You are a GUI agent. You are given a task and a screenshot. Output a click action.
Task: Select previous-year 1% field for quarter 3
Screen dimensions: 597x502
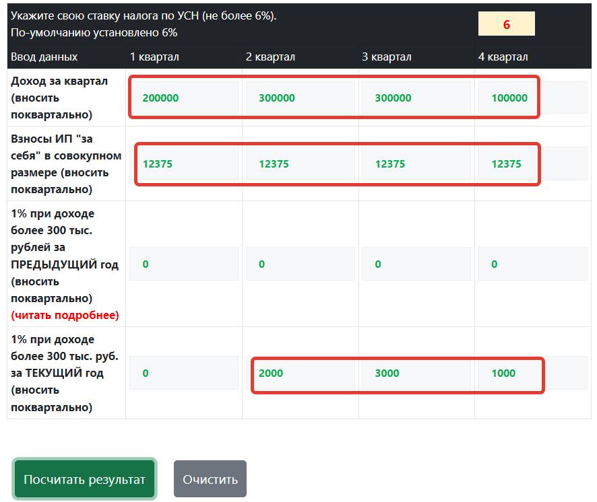(416, 264)
